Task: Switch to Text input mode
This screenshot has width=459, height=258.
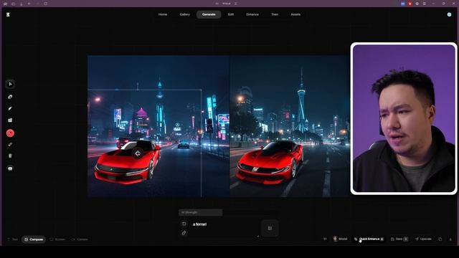Action: point(13,239)
